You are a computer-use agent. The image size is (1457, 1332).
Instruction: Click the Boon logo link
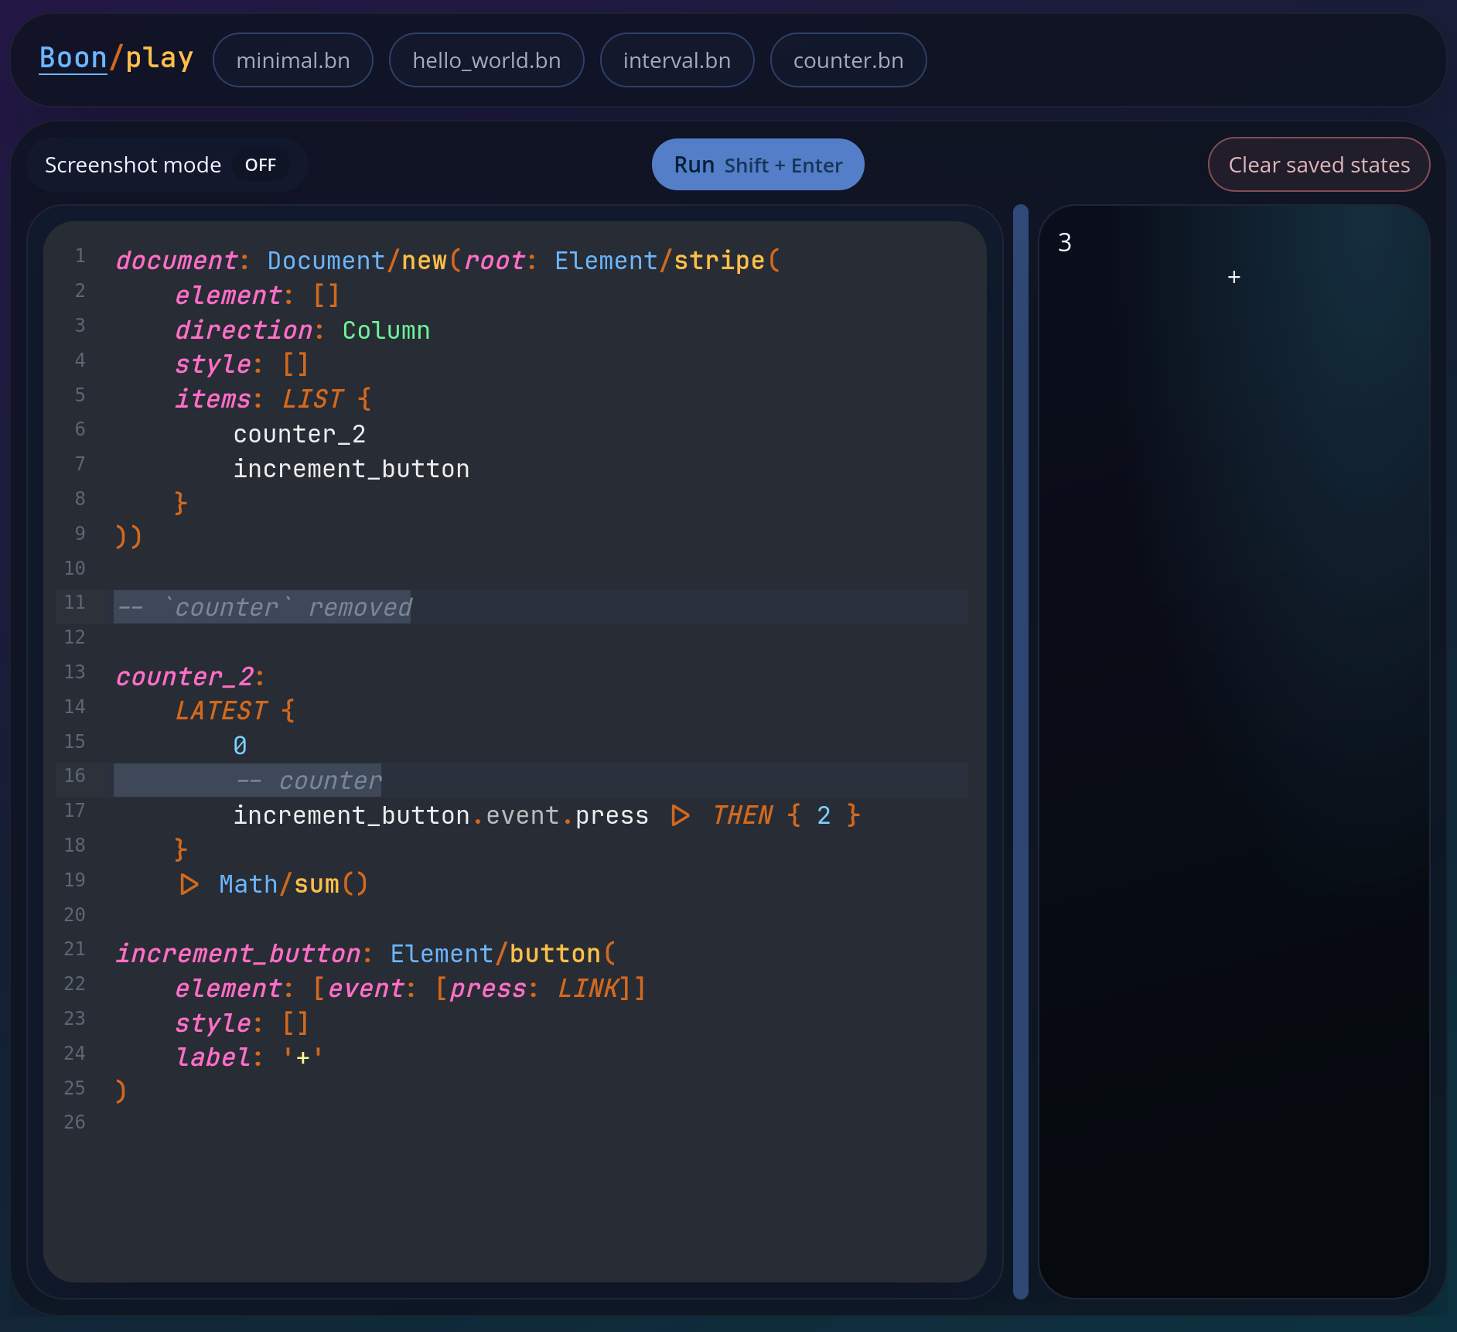[73, 59]
